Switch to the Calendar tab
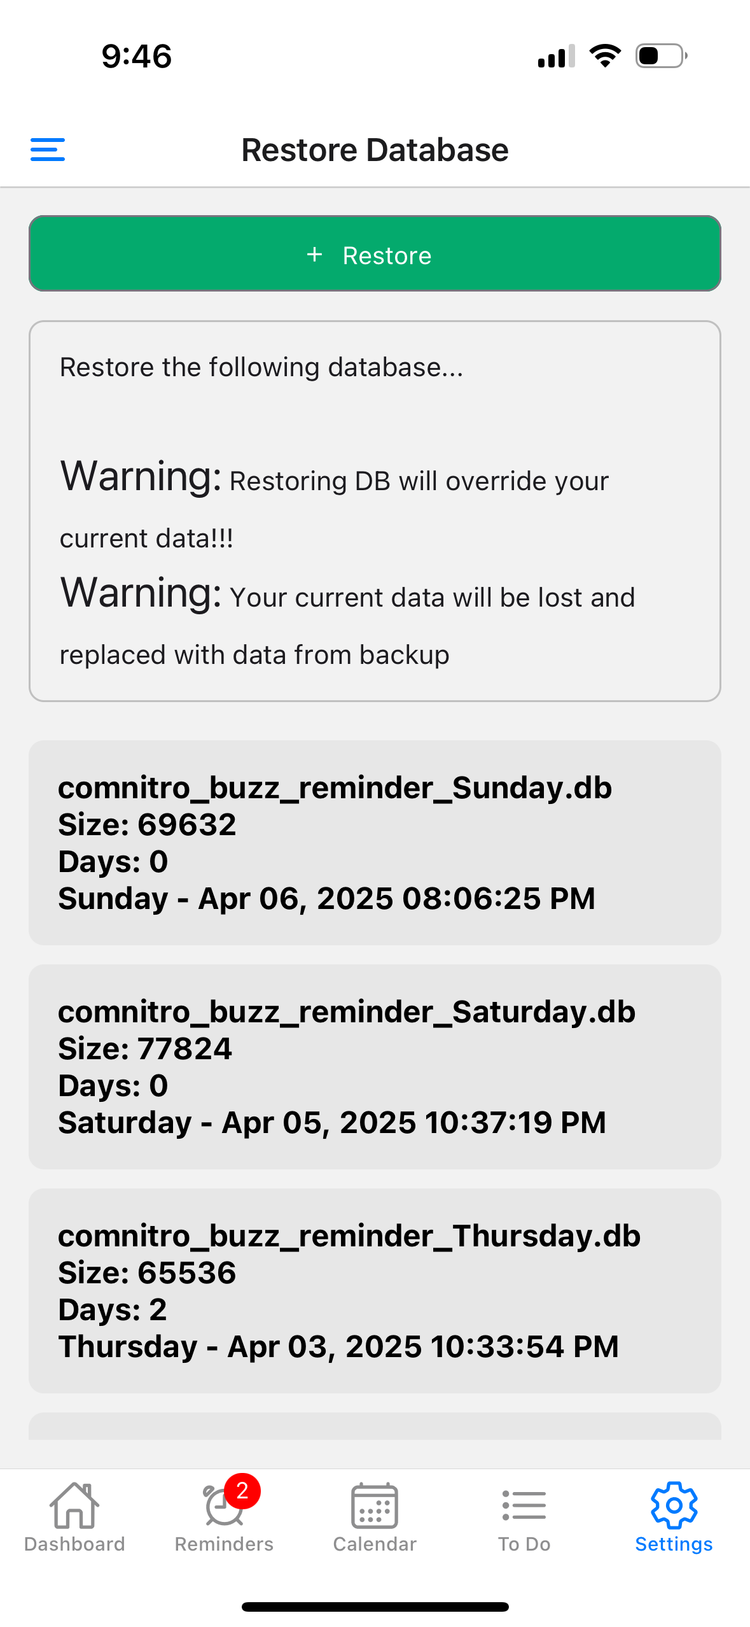 tap(375, 1544)
